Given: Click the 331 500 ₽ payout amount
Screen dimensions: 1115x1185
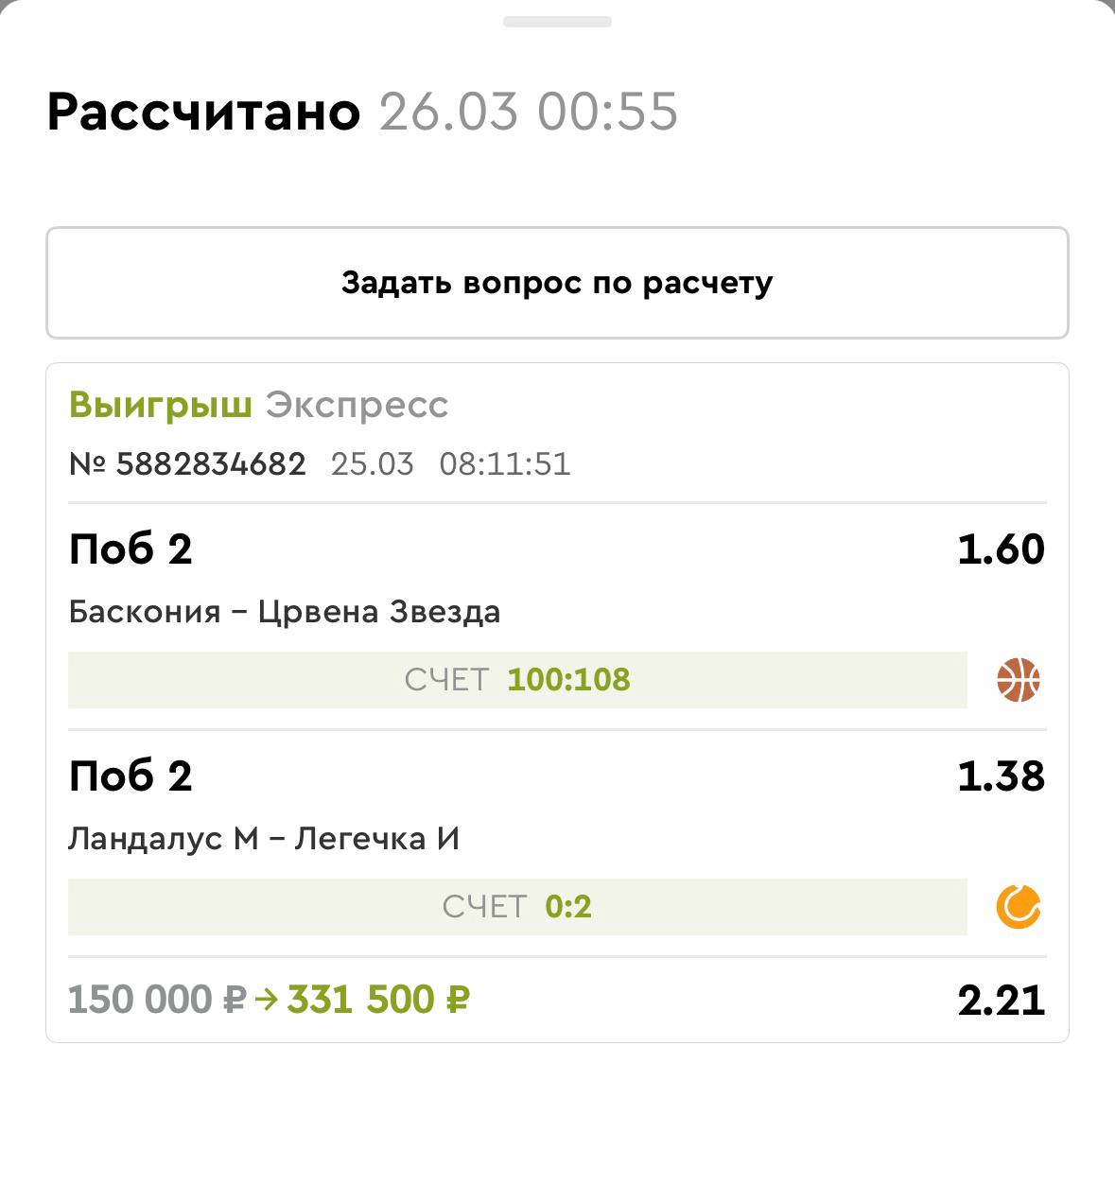Looking at the screenshot, I should (x=378, y=1000).
